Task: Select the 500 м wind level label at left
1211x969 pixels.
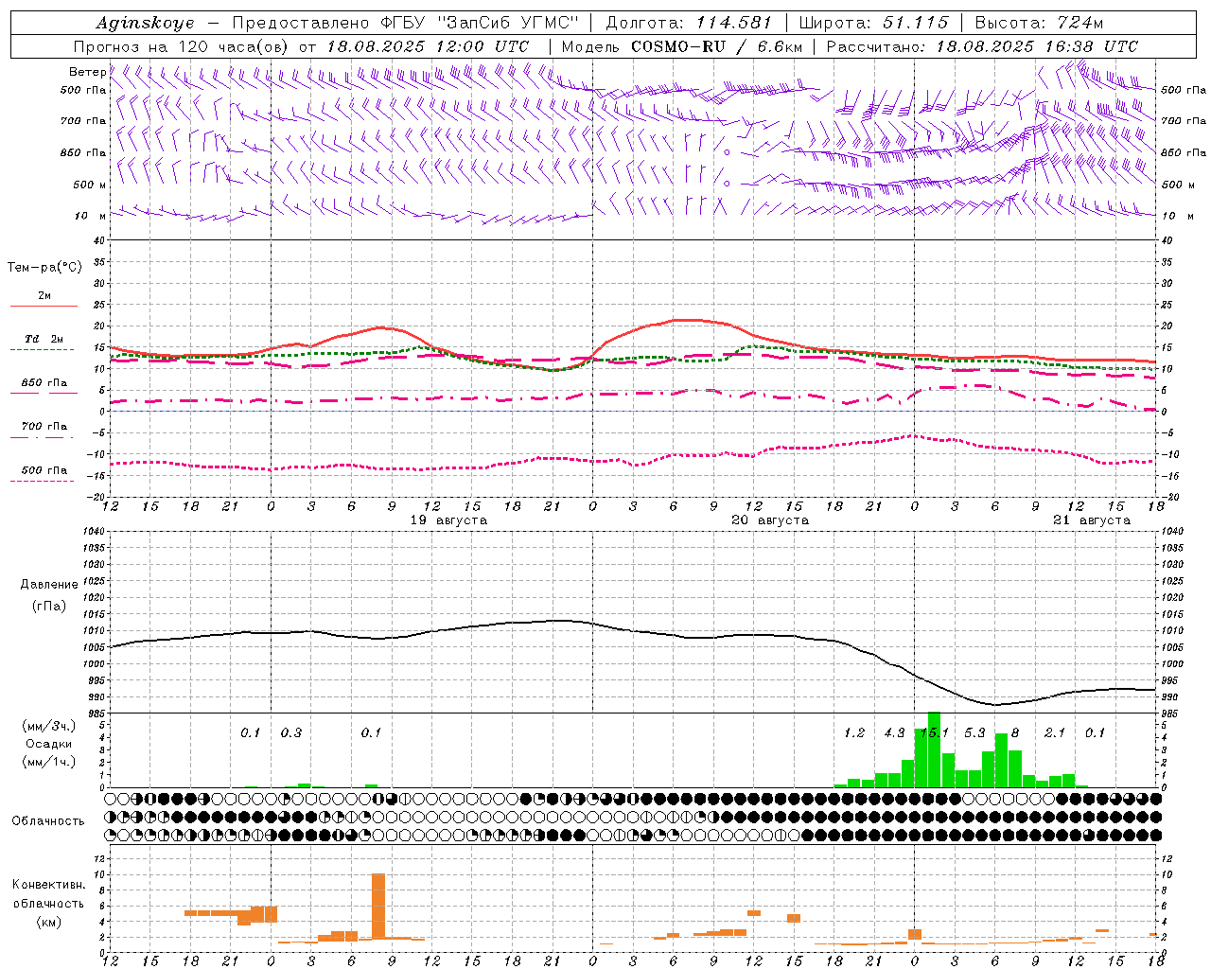Action: tap(91, 185)
